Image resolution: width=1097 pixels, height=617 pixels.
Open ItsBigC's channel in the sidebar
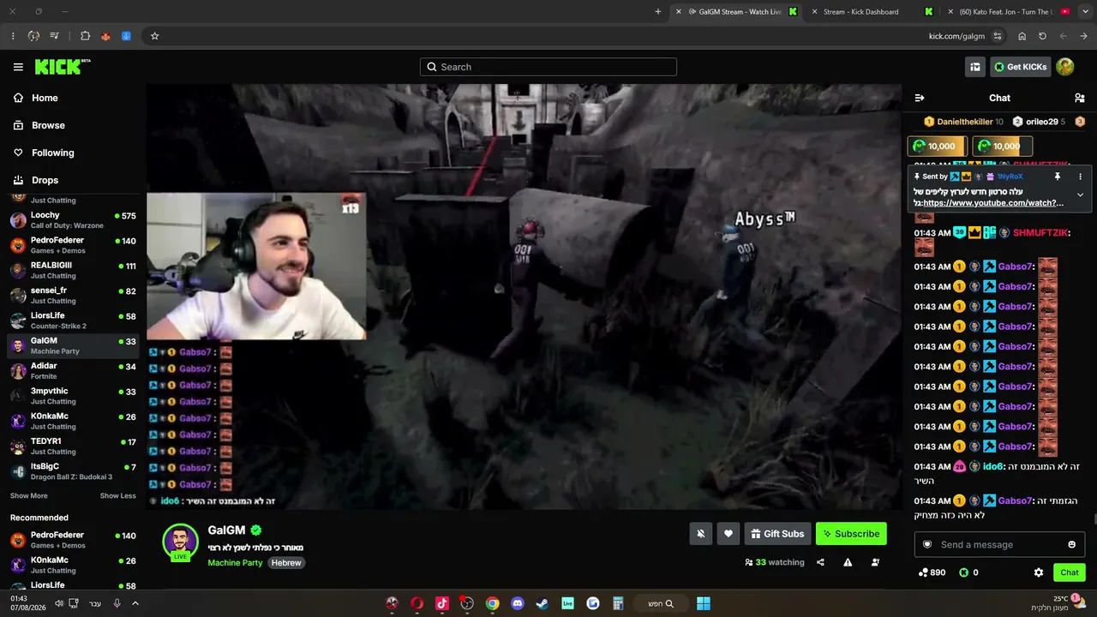73,471
